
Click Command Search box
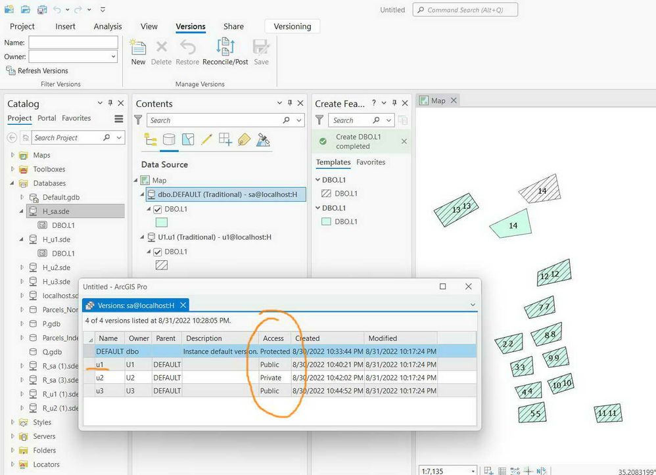tap(465, 10)
